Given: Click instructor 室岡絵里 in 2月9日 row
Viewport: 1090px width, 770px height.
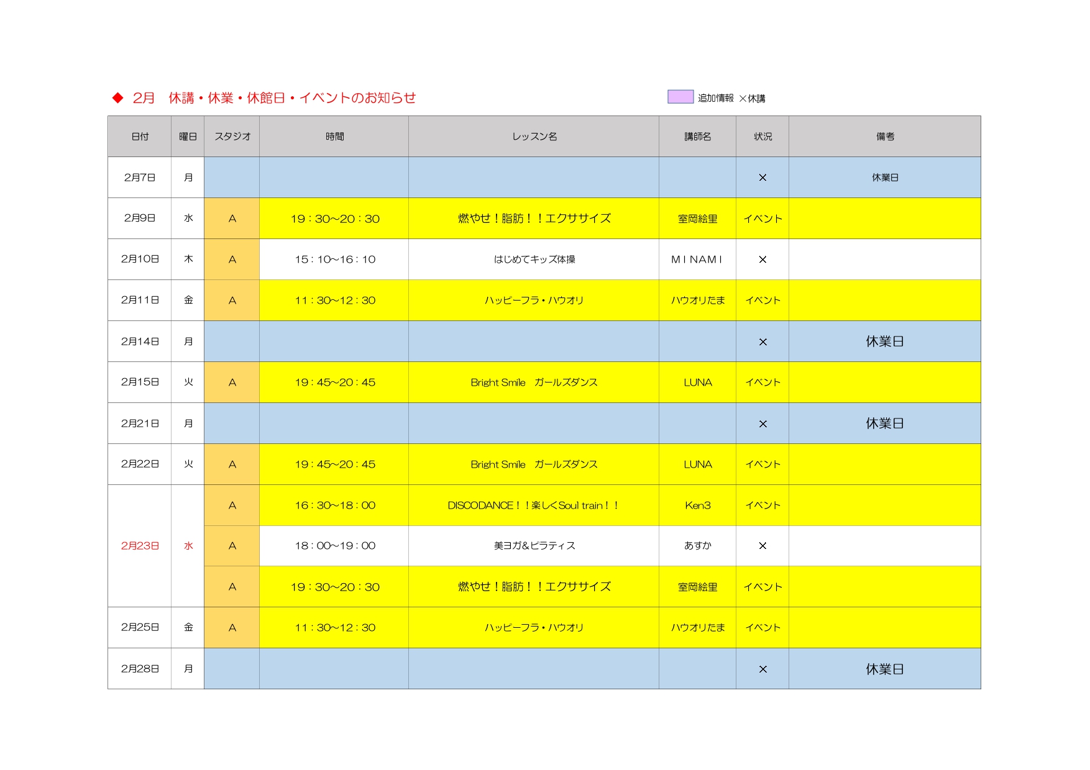Looking at the screenshot, I should tap(698, 219).
